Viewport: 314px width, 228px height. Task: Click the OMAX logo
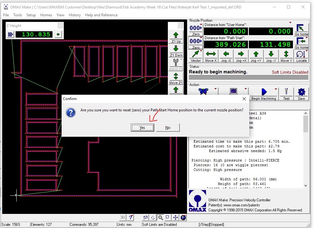197,201
